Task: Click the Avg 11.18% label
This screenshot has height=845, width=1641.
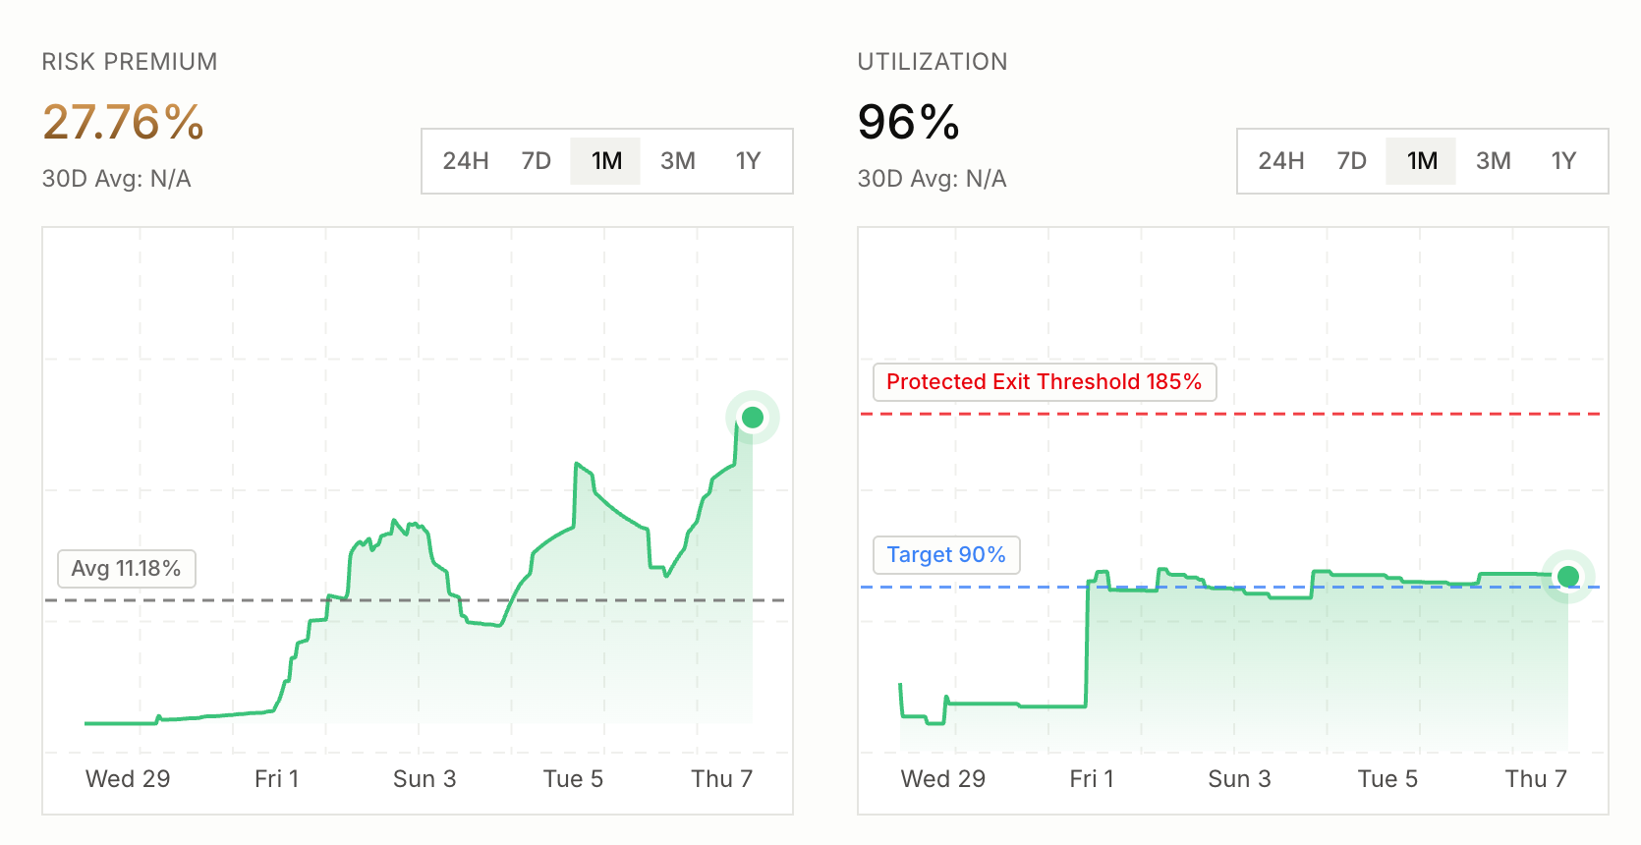Action: point(127,569)
